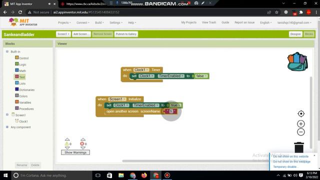
Task: Switch to Designer view
Action: click(295, 34)
